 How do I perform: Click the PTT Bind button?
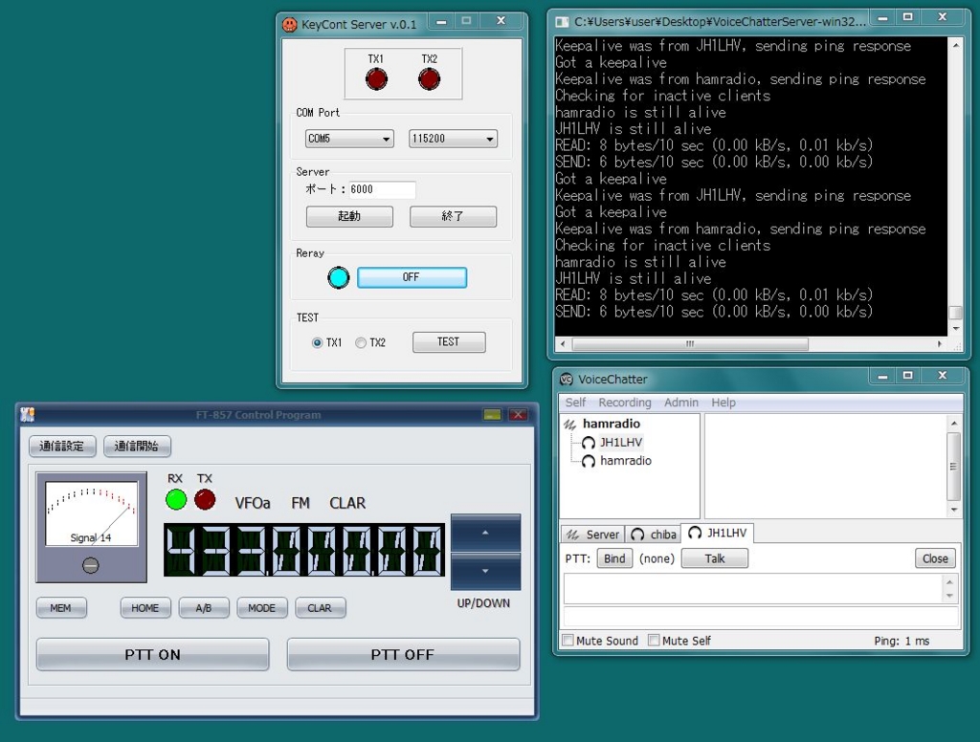(614, 559)
